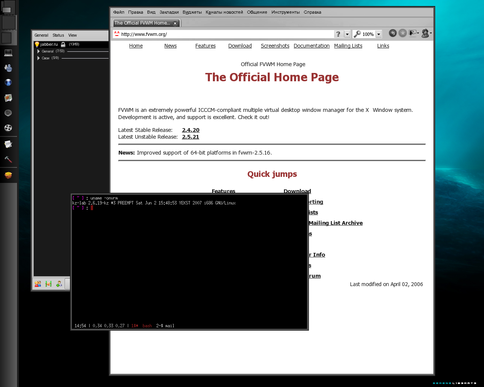Click the lightbulb status icon beside jabber.ru

(37, 45)
